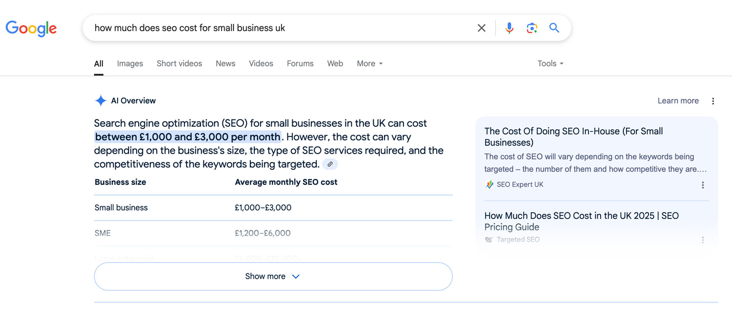Select the All tab
The height and width of the screenshot is (320, 732).
[x=99, y=63]
